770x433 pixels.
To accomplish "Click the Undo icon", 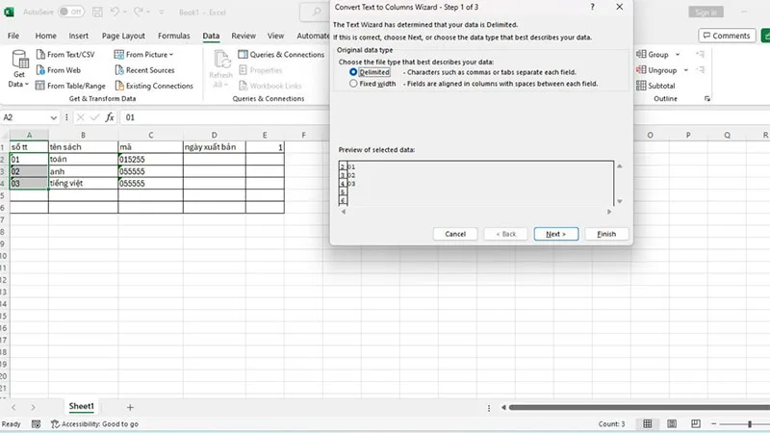I will 115,12.
